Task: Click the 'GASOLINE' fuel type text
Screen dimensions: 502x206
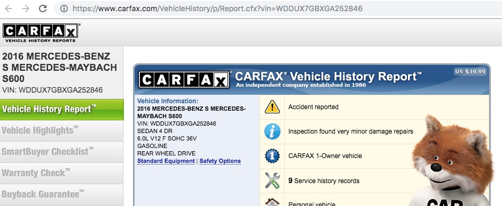Action: pos(152,146)
